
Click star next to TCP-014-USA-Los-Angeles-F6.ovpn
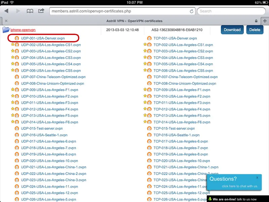(145, 122)
